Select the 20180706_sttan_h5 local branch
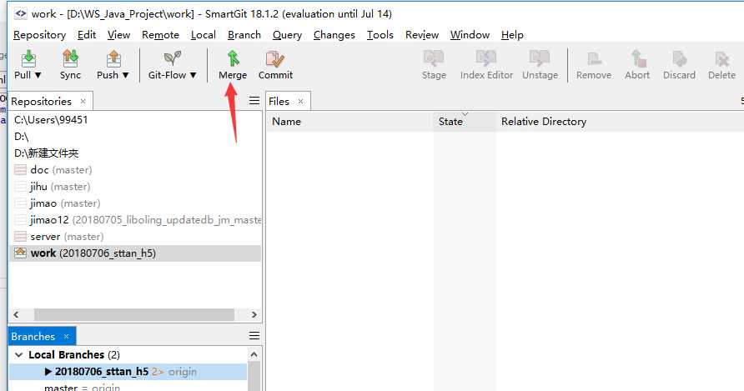 pos(128,372)
